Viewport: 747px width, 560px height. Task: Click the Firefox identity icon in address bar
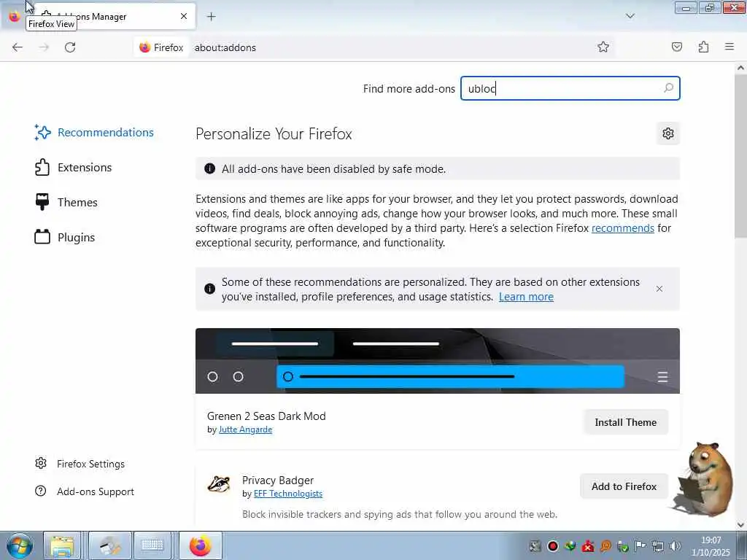coord(161,47)
